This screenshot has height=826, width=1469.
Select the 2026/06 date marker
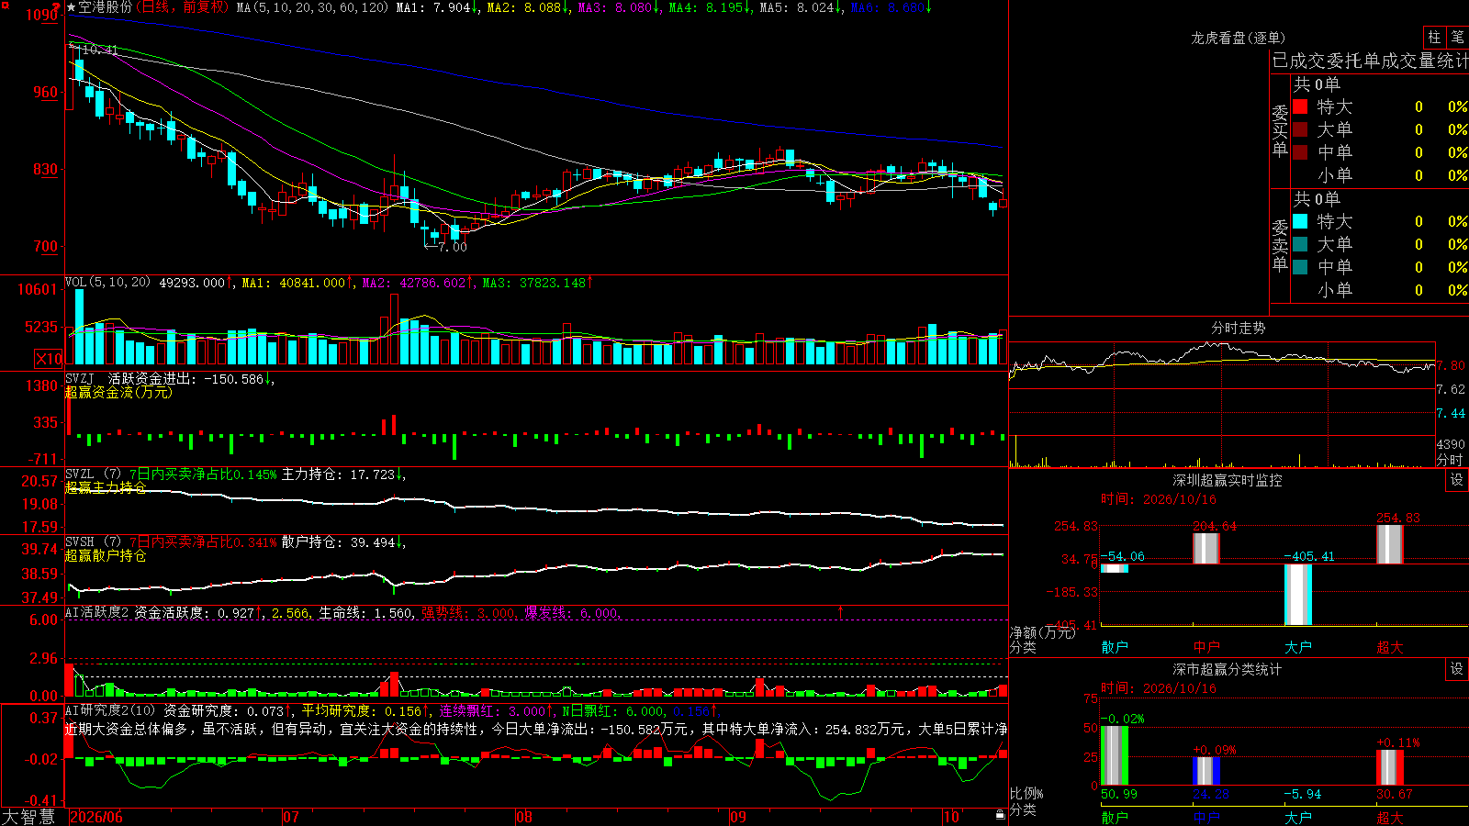point(96,817)
